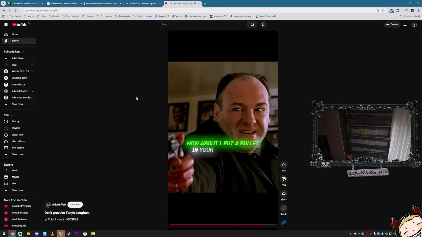Seek using the red Shorts progress bar
422x237 pixels.
point(223,225)
